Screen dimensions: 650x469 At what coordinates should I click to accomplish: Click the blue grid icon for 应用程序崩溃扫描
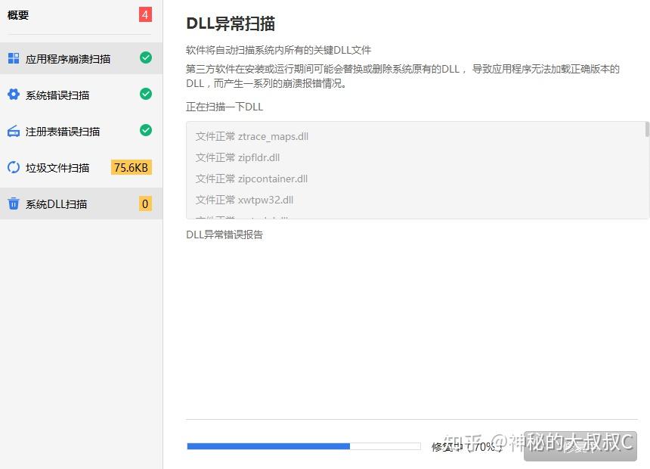point(14,57)
